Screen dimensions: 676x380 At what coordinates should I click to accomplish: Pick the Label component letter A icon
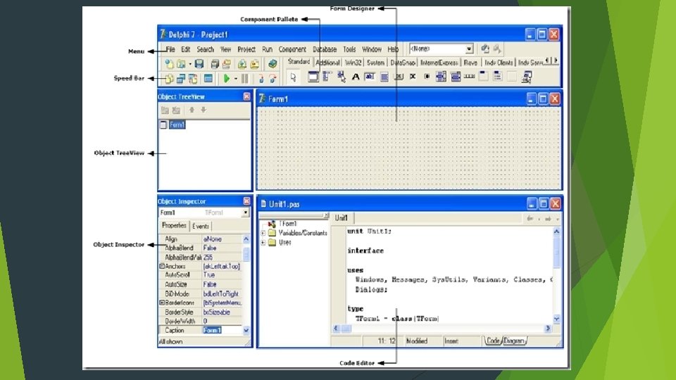(356, 77)
